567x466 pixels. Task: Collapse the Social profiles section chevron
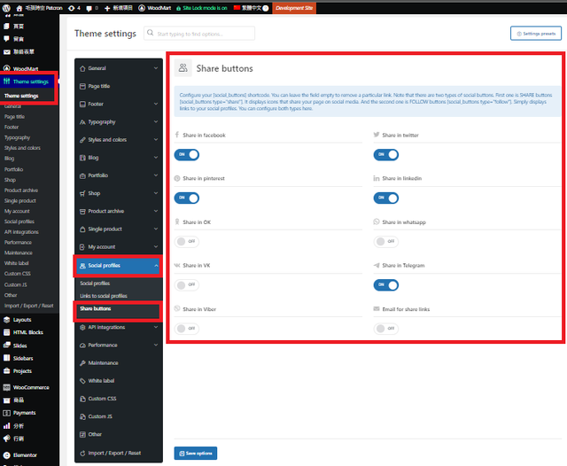point(156,266)
